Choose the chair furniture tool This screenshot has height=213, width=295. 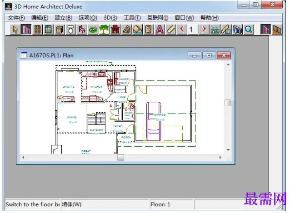(x=82, y=30)
